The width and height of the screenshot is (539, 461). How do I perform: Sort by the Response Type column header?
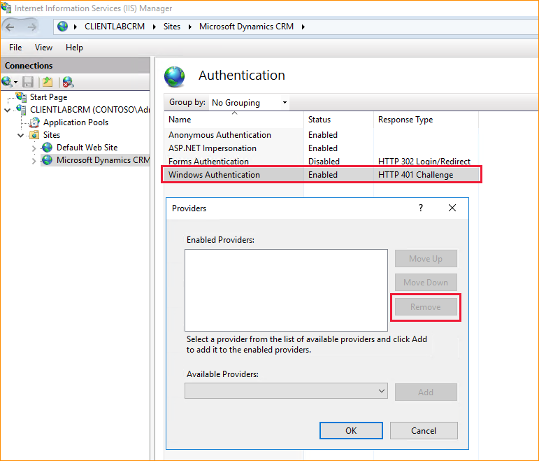[x=426, y=120]
